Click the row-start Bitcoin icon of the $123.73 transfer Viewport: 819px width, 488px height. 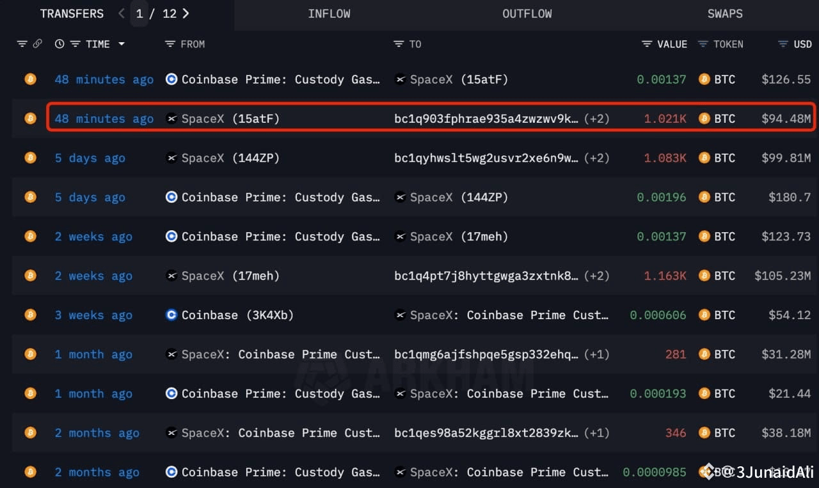click(x=30, y=237)
